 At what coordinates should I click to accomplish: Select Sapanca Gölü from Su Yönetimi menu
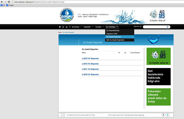click(111, 33)
